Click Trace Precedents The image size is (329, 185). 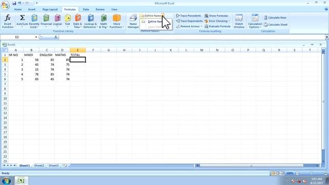[x=189, y=16]
